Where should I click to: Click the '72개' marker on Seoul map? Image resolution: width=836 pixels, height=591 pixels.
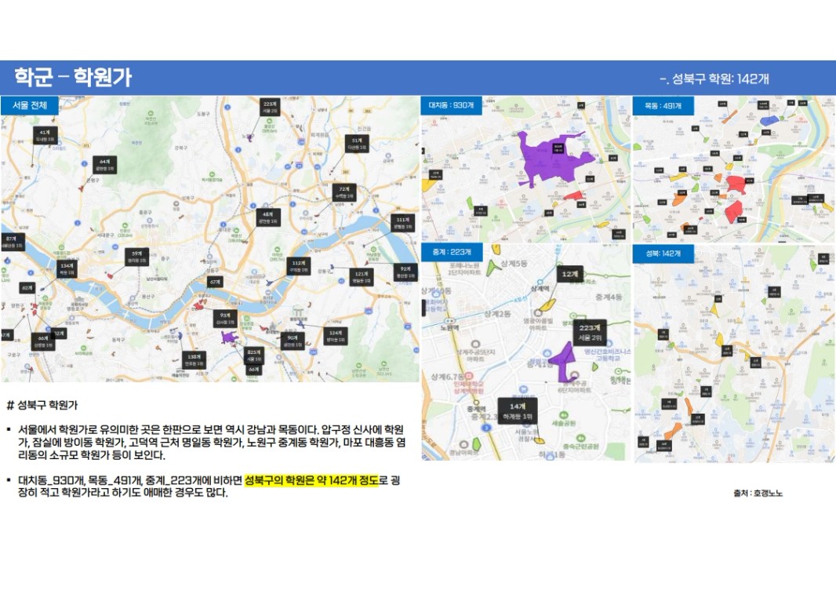344,192
